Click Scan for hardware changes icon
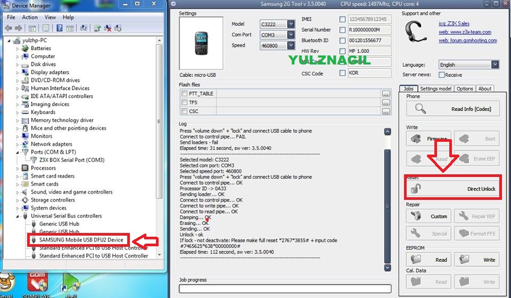 [x=84, y=28]
